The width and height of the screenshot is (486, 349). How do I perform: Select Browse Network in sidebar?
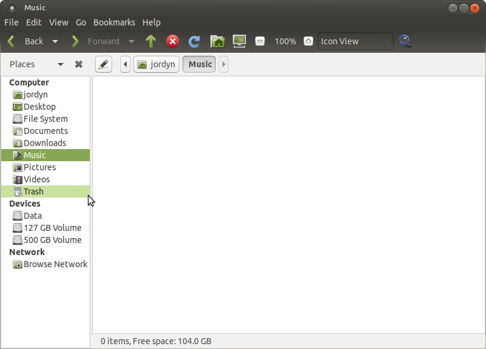click(55, 264)
